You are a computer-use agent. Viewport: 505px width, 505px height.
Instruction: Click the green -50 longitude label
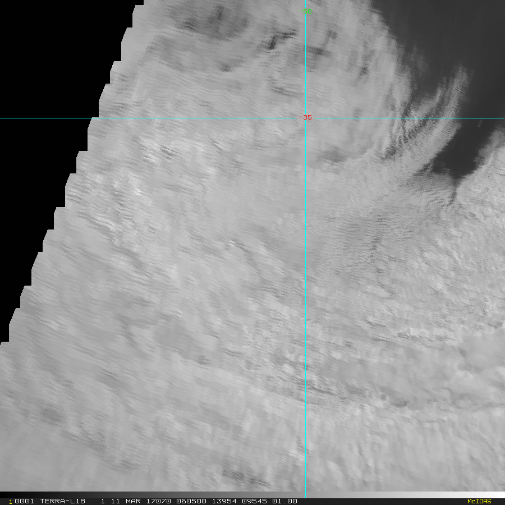pyautogui.click(x=305, y=11)
